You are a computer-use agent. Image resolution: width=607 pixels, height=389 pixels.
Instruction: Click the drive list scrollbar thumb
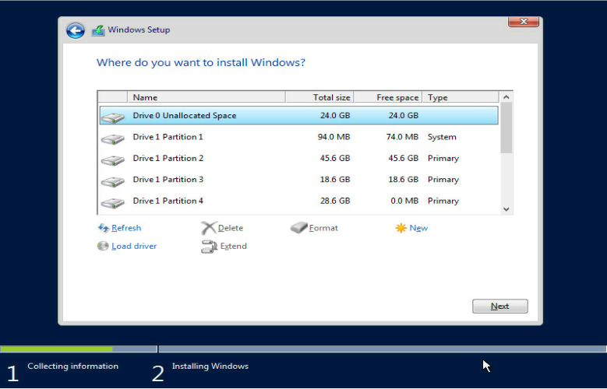(x=506, y=128)
